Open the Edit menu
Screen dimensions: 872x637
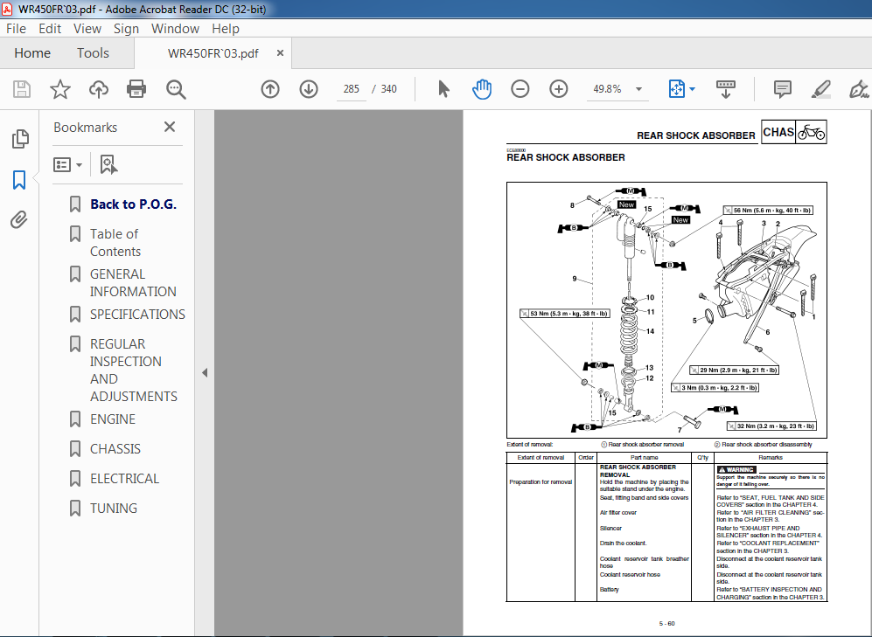point(50,29)
